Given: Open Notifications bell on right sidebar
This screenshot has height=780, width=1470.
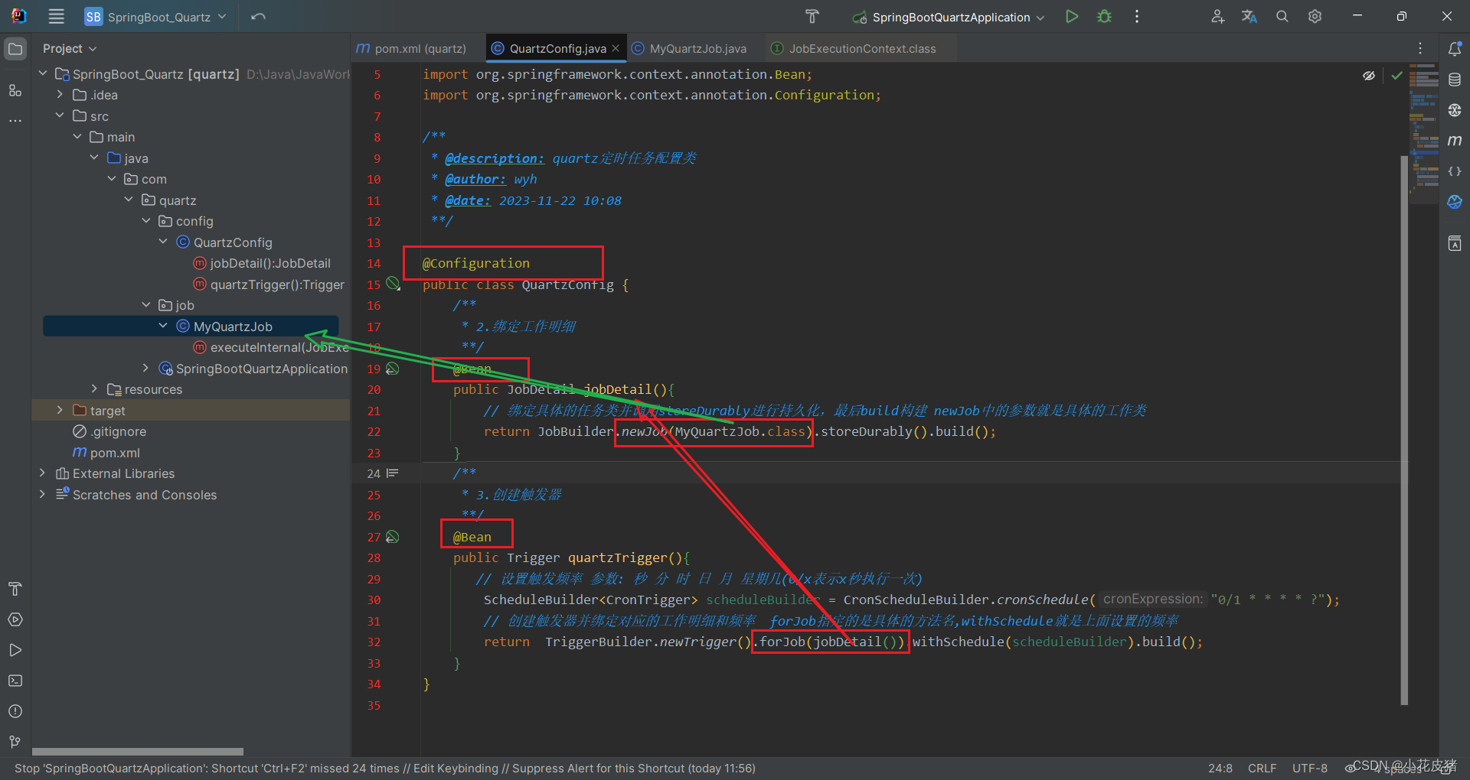Looking at the screenshot, I should pos(1455,49).
